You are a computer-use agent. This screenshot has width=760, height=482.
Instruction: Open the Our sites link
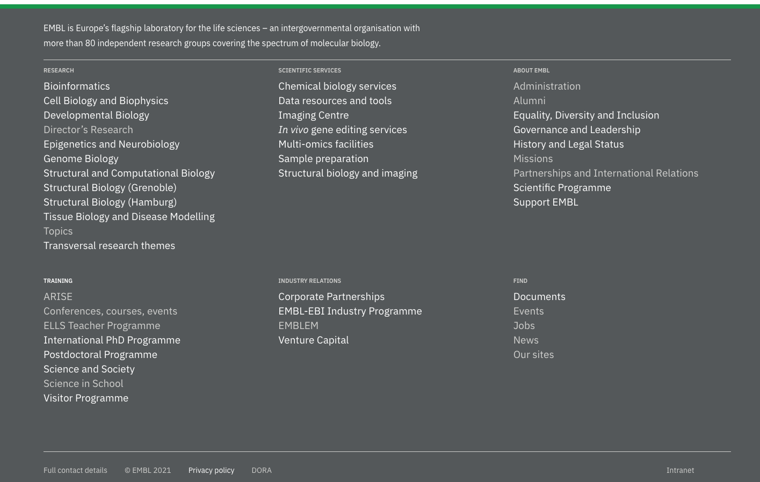pos(533,354)
